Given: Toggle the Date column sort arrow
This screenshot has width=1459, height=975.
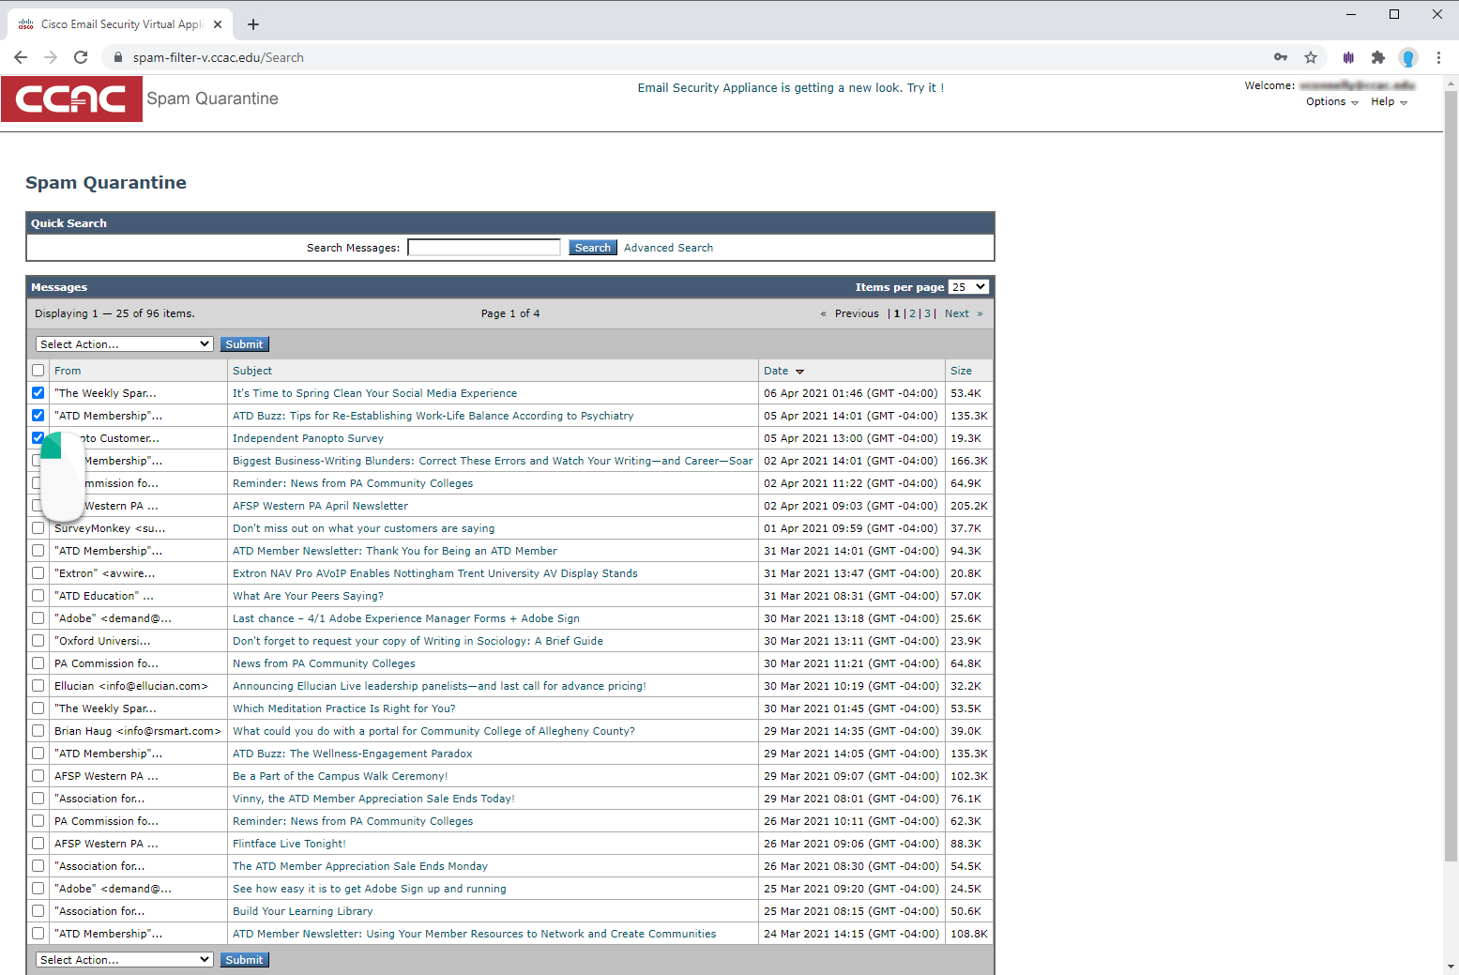Looking at the screenshot, I should click(x=798, y=371).
